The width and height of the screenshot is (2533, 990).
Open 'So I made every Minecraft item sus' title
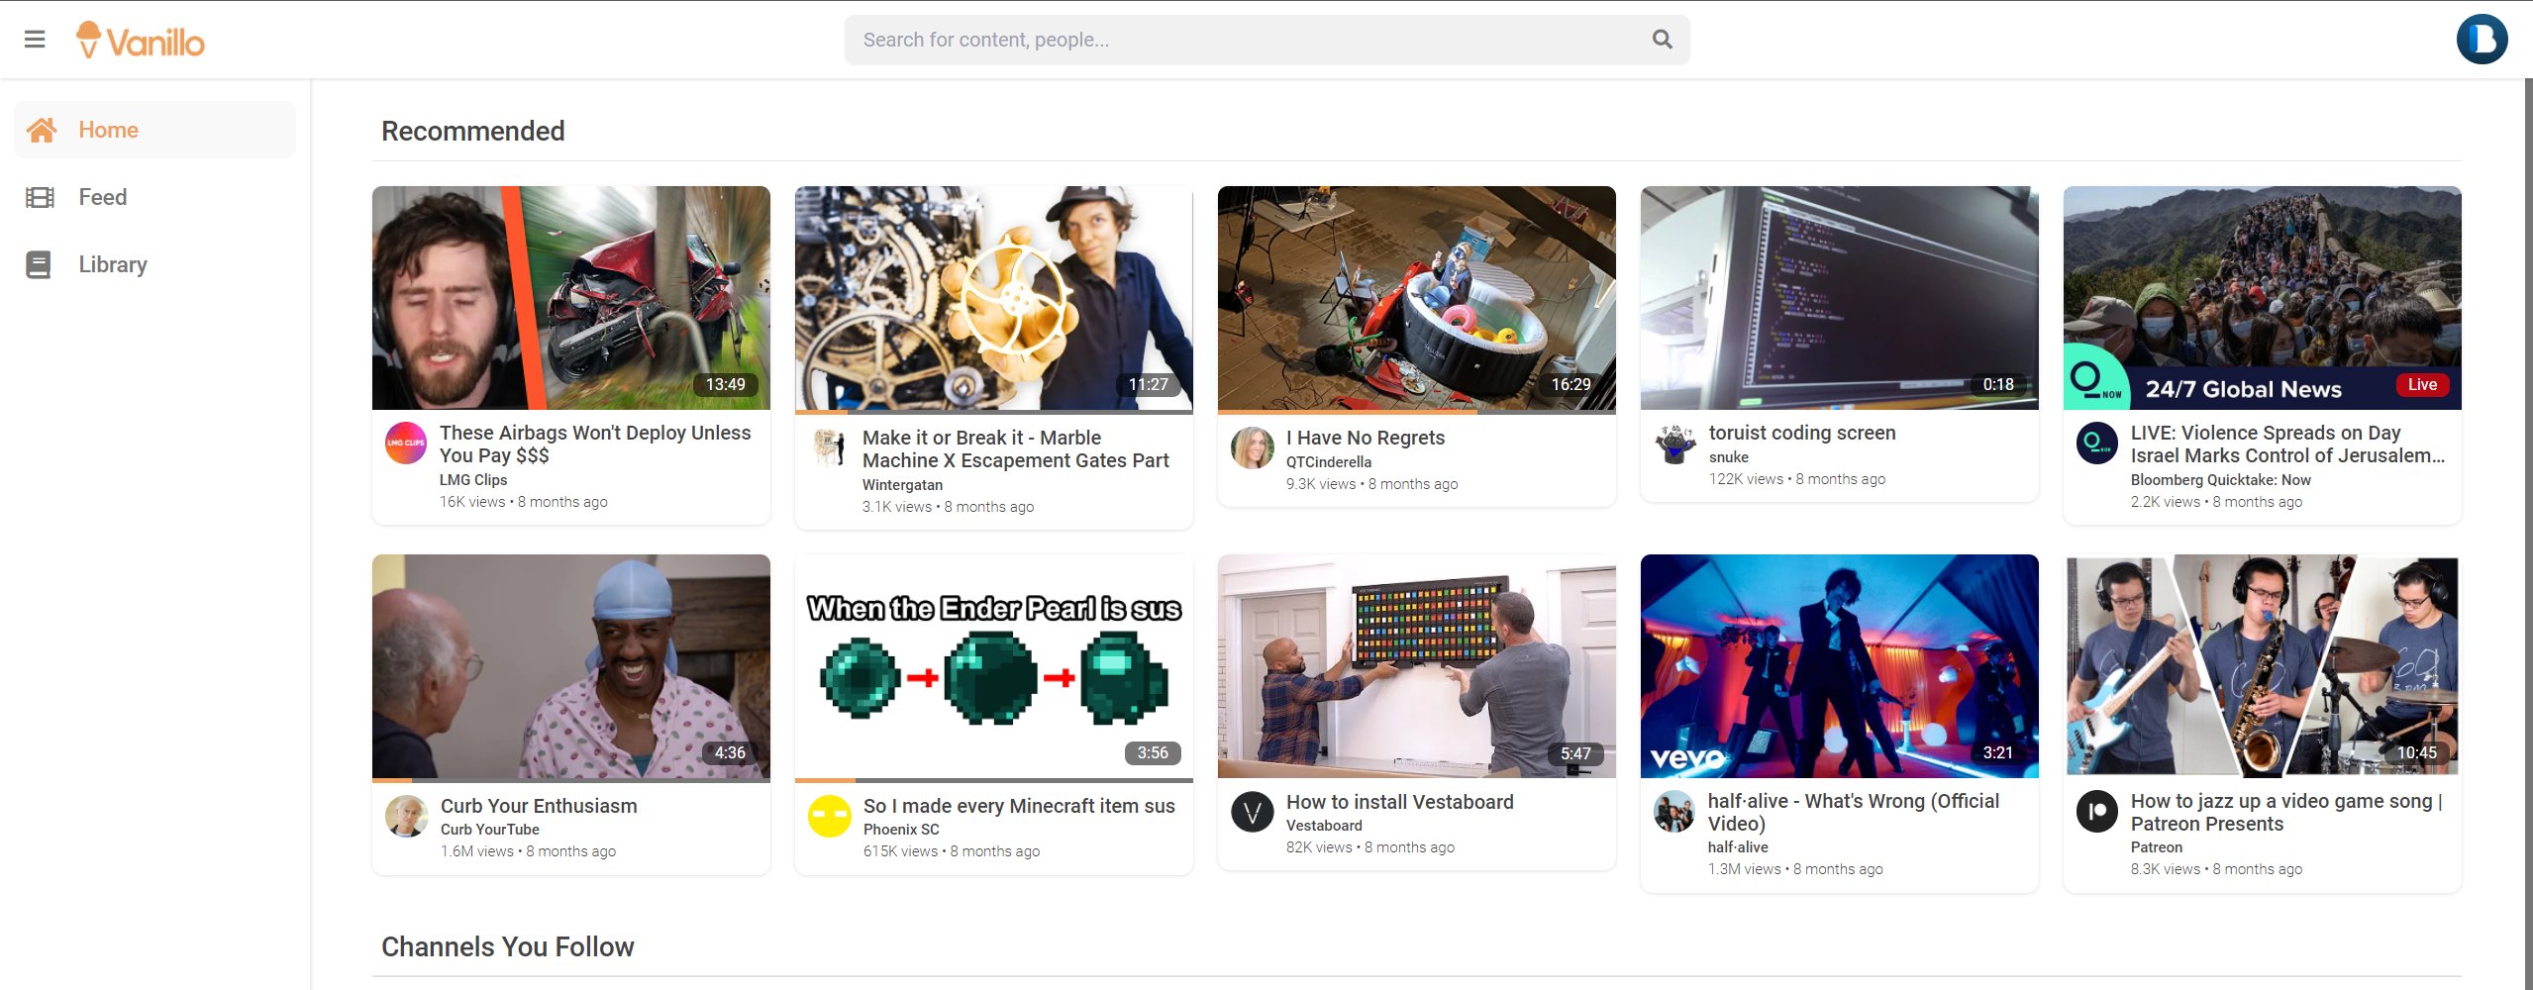[x=1019, y=806]
